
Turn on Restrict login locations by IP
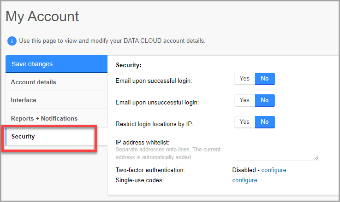point(245,122)
